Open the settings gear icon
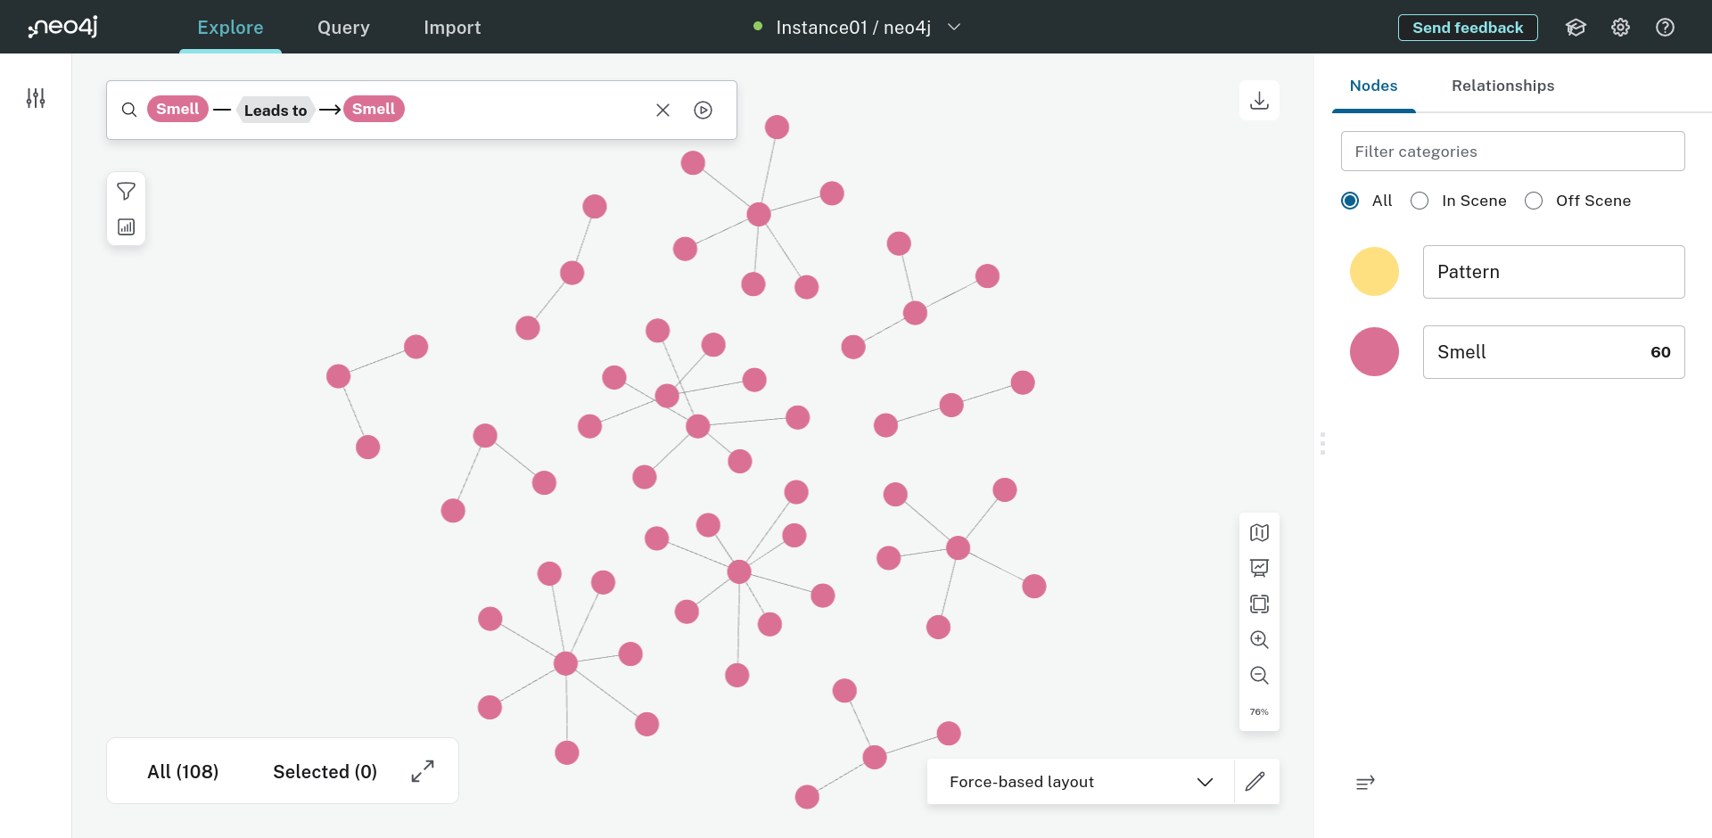1712x838 pixels. coord(1620,28)
